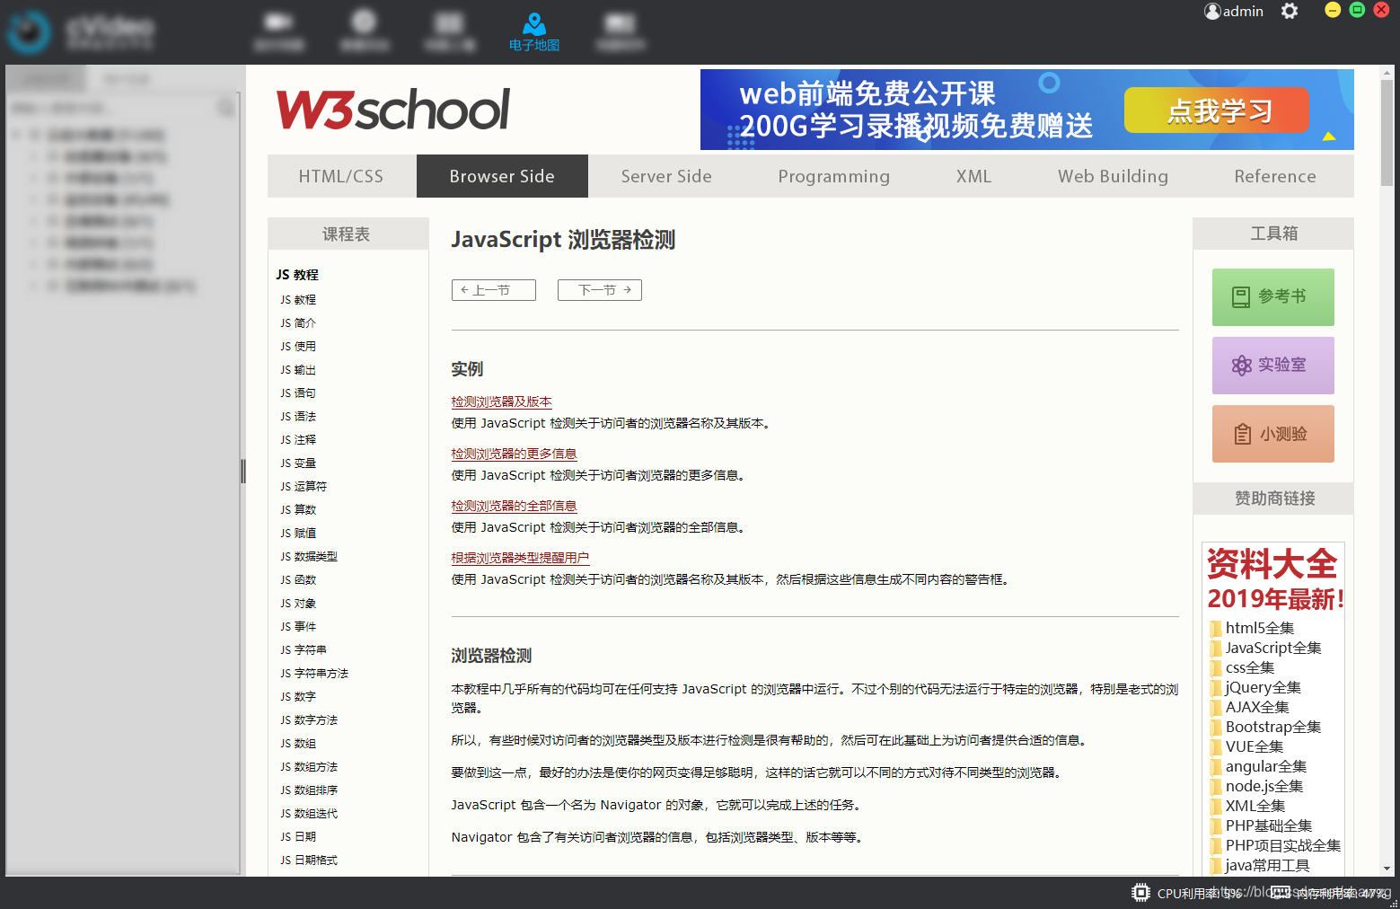Image resolution: width=1400 pixels, height=909 pixels.
Task: Open JS 数组迭代 in the course list
Action: point(309,813)
